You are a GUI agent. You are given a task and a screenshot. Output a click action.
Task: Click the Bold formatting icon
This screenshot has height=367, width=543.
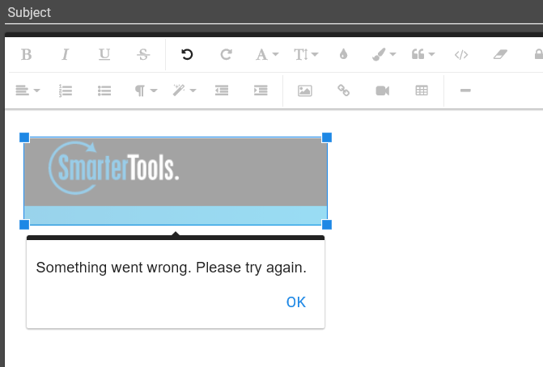(x=26, y=55)
